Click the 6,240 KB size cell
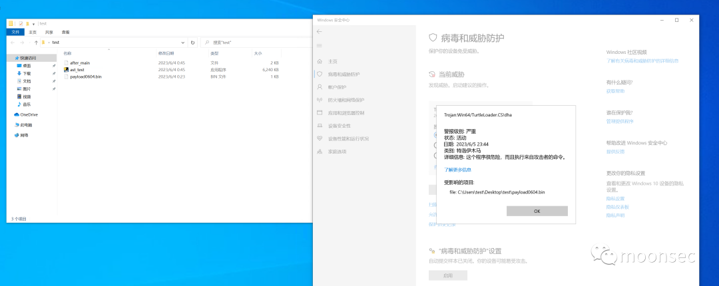Viewport: 719px width, 286px height. [x=270, y=70]
